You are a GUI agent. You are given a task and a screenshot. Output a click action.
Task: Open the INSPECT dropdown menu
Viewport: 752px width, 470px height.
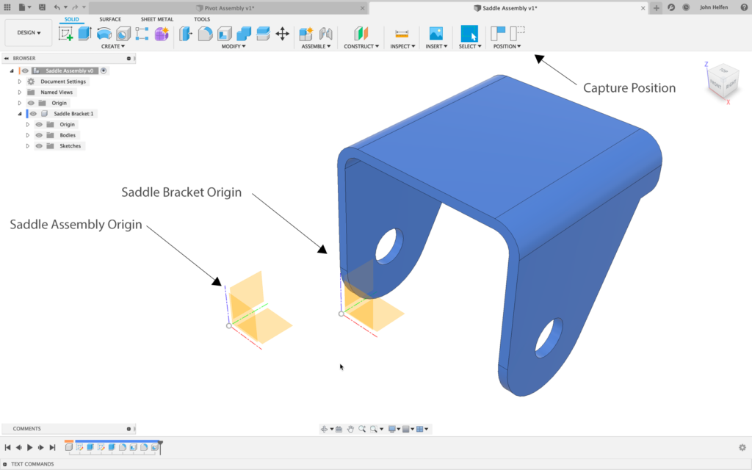(402, 46)
